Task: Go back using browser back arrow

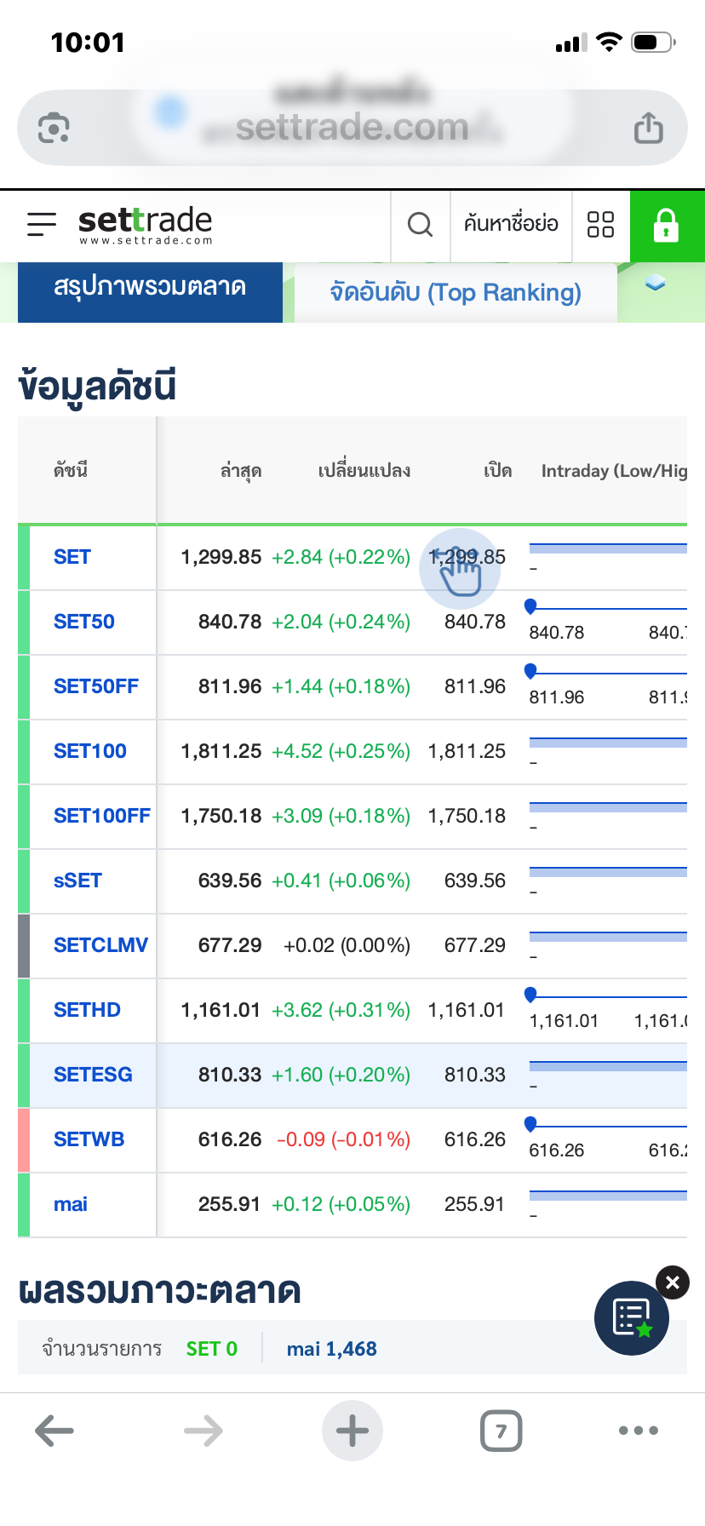Action: click(x=54, y=1431)
